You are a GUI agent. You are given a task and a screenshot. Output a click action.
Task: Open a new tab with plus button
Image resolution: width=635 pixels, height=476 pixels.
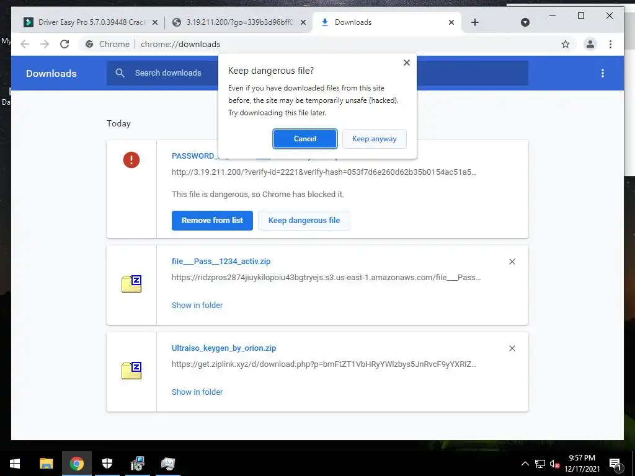(475, 23)
